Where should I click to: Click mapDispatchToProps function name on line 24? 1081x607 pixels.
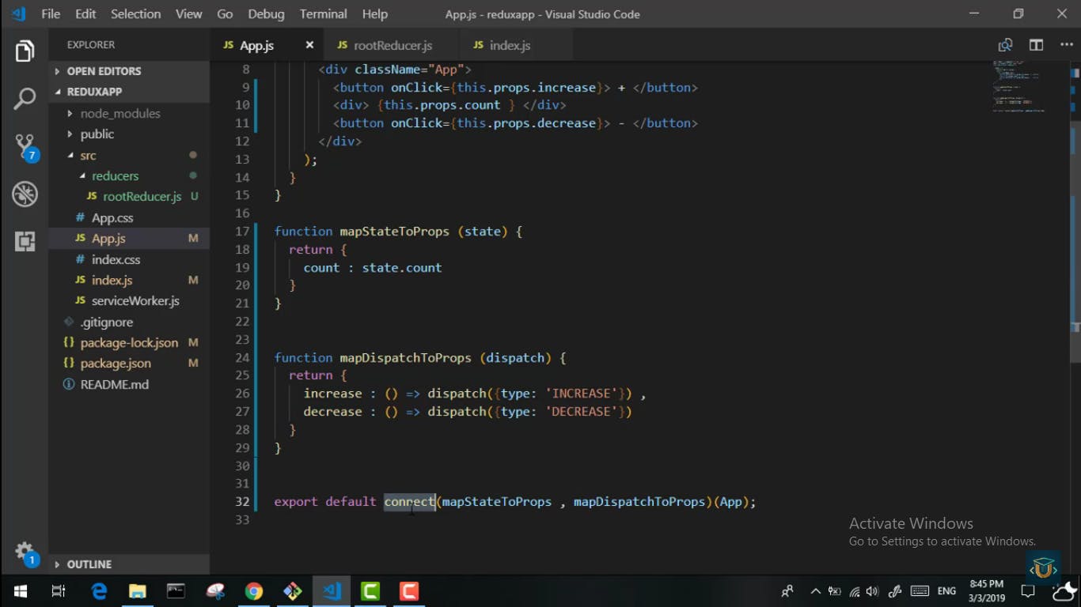405,358
